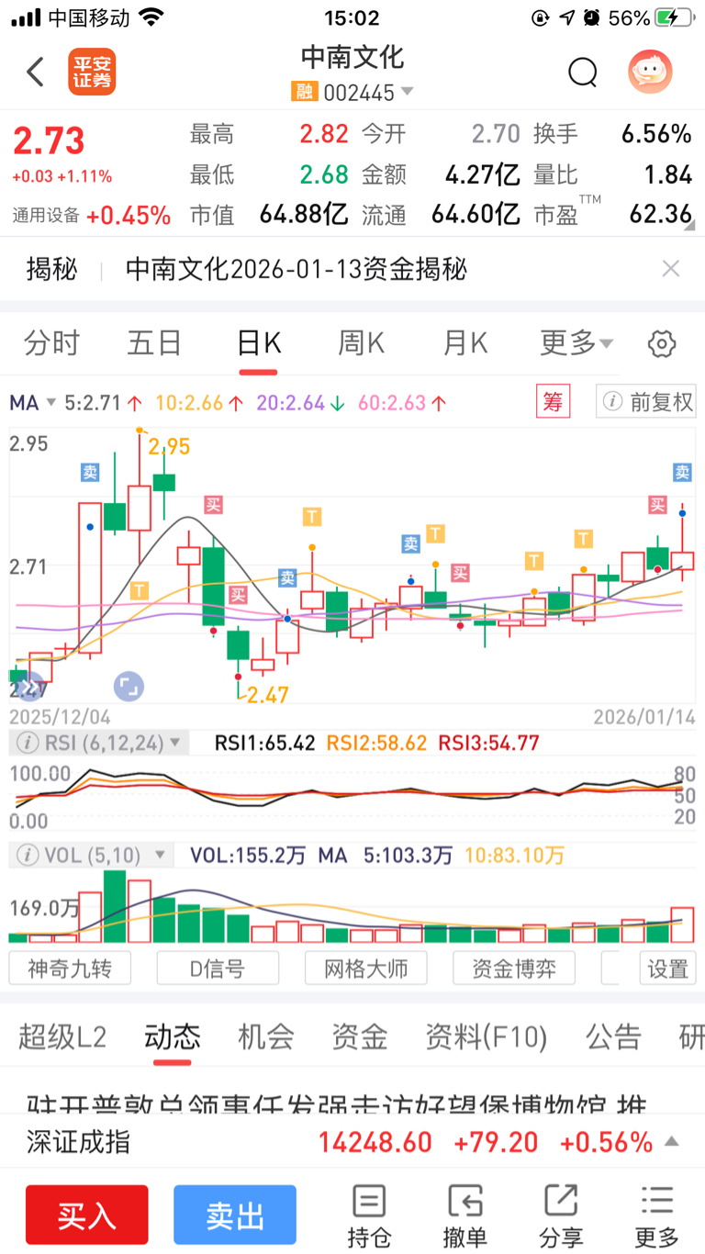The image size is (705, 1254).
Task: Open the 公告 tab
Action: click(614, 1037)
